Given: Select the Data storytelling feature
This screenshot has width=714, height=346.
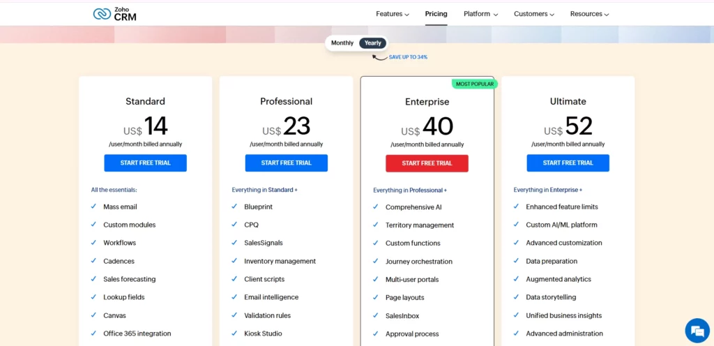Looking at the screenshot, I should coord(551,297).
